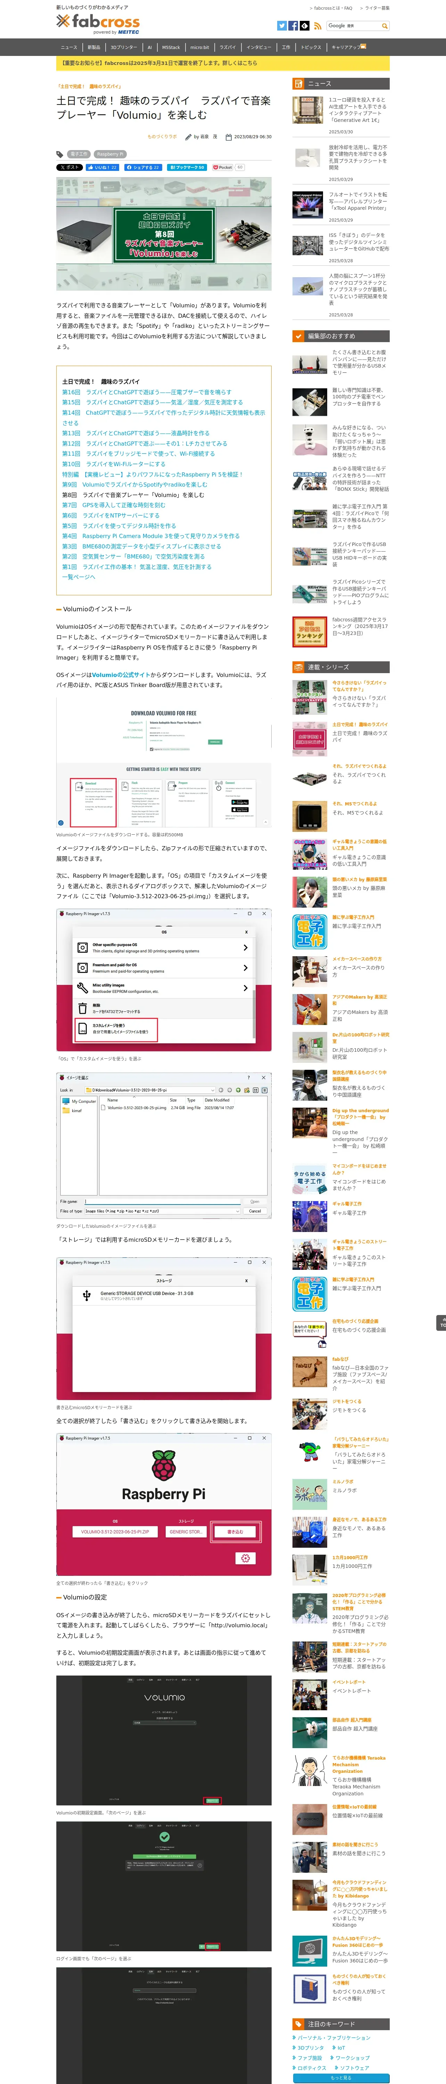Open the 'ニュース' navigation menu item
Image resolution: width=446 pixels, height=2084 pixels.
click(x=69, y=47)
